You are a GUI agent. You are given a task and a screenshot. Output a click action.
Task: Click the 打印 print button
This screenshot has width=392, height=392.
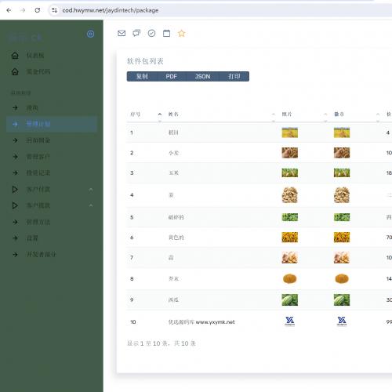click(234, 76)
